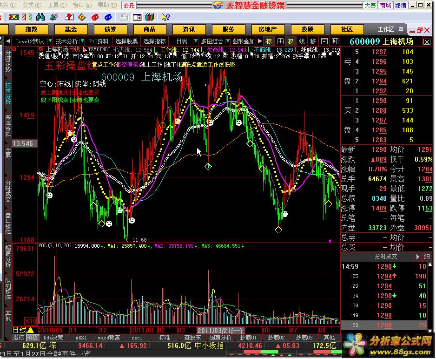
Task: Click the 日线 period indicator triangle at bottom-left
Action: [x=31, y=330]
